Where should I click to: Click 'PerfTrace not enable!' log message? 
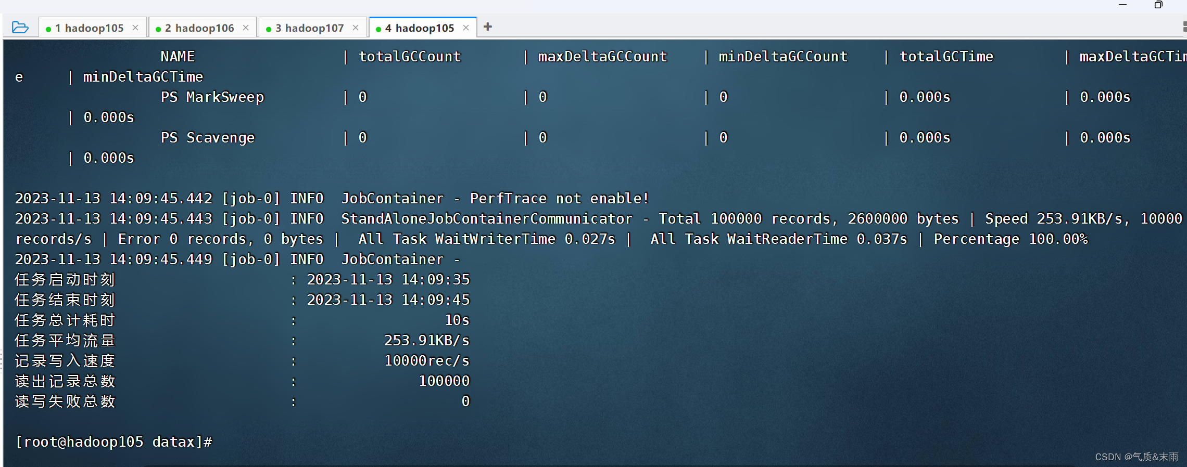click(x=560, y=198)
